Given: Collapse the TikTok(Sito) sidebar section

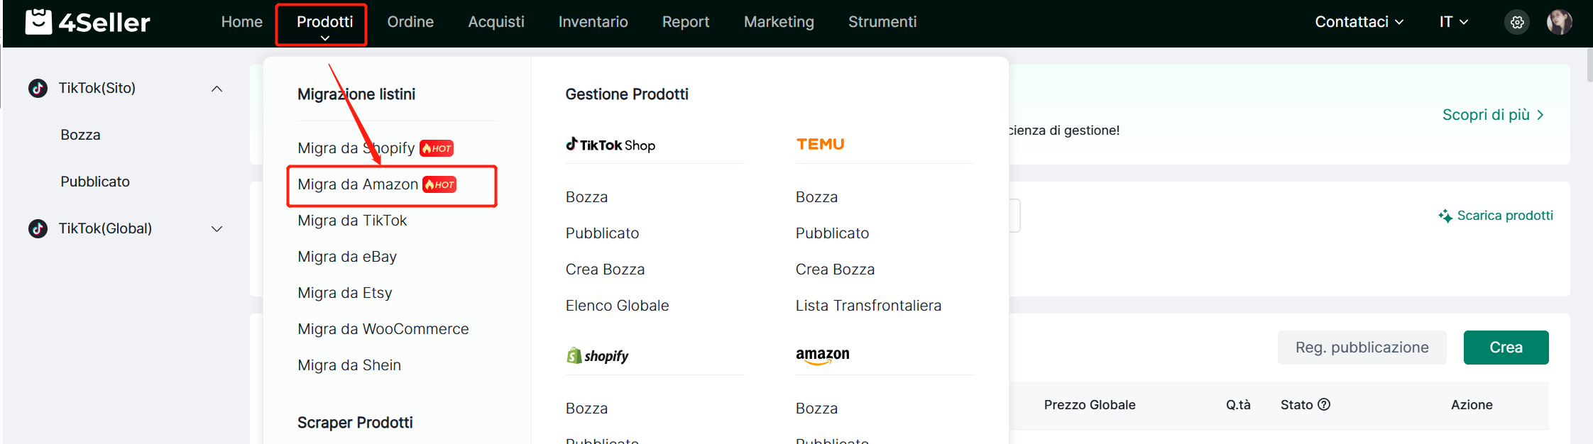Looking at the screenshot, I should pos(217,89).
